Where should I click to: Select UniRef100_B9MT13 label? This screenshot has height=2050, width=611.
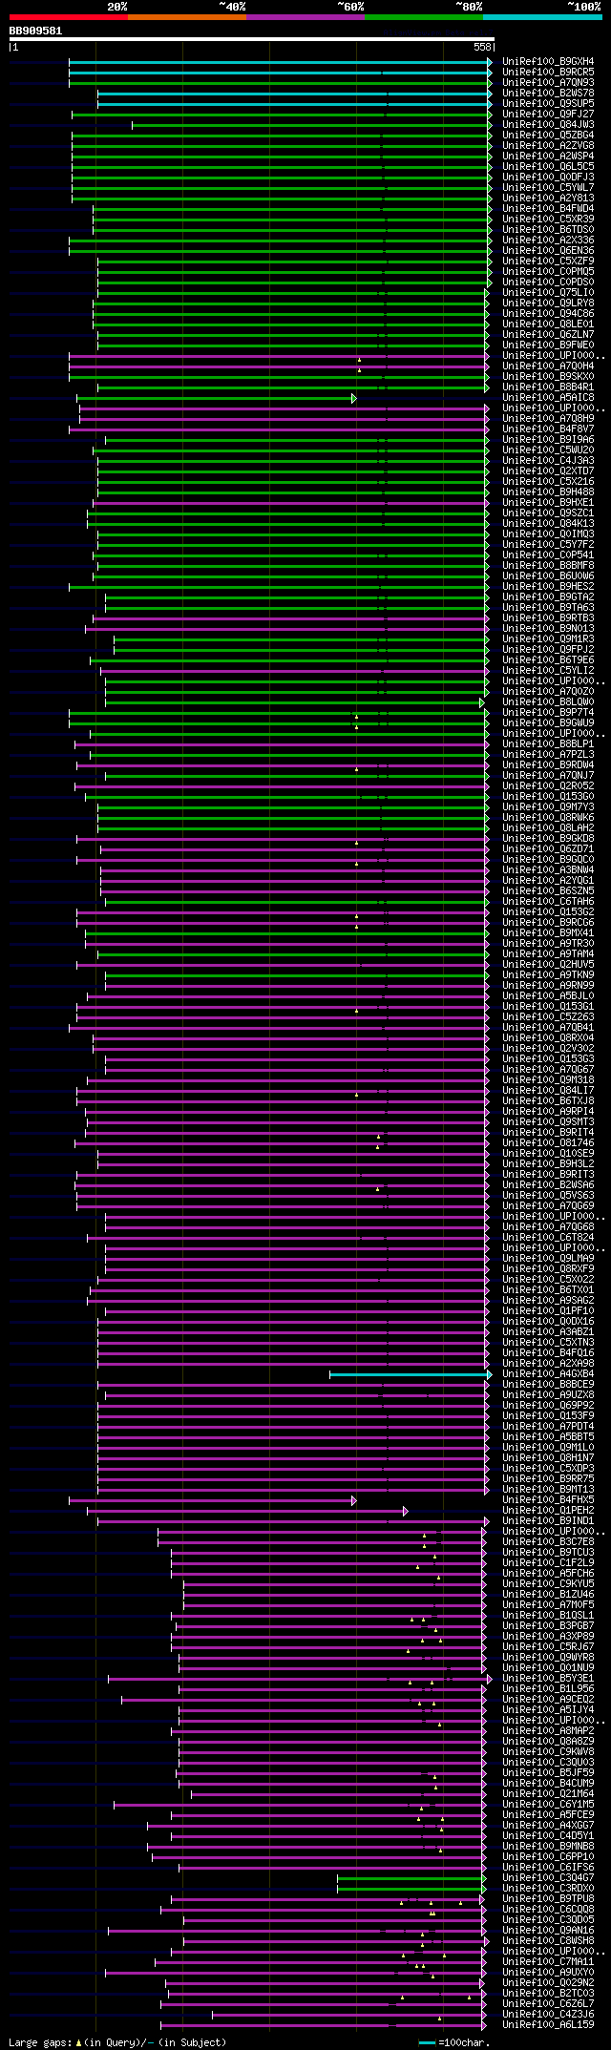click(x=548, y=1490)
